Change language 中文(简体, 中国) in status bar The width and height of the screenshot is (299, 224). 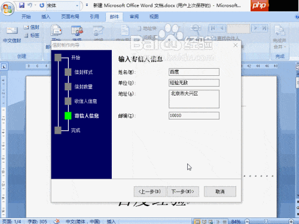83,222
